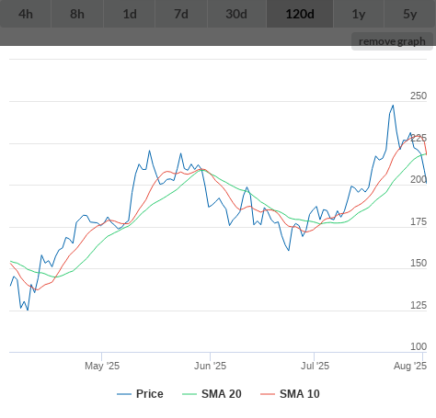Switch to the 8h time range
Screen dimensions: 436x418
[x=77, y=14]
